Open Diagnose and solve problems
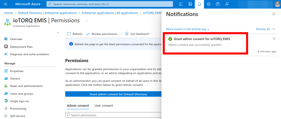Viewport: 281px width, 119px height. coord(30,54)
